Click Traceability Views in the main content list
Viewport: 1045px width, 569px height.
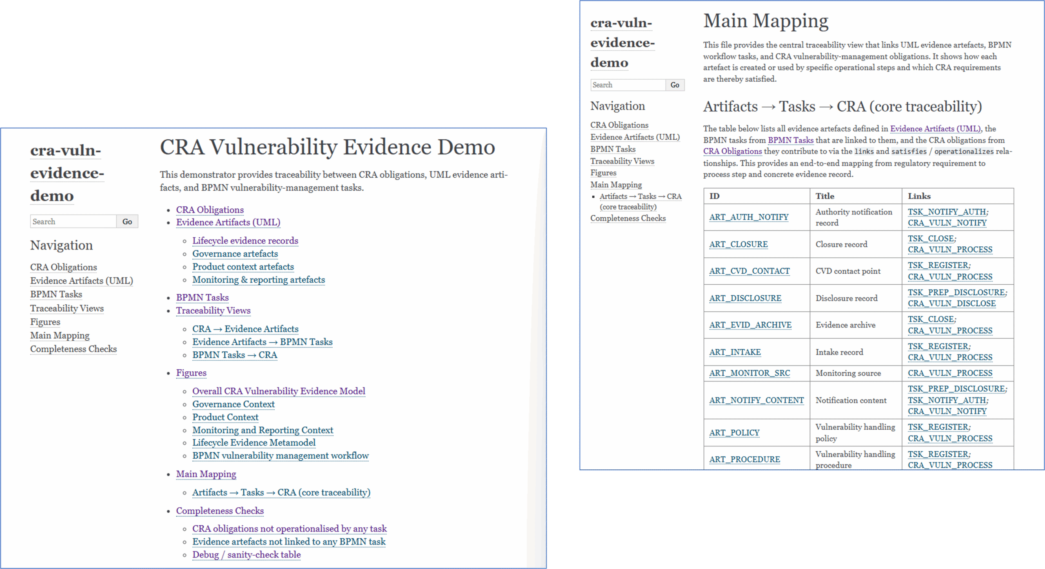(x=213, y=310)
